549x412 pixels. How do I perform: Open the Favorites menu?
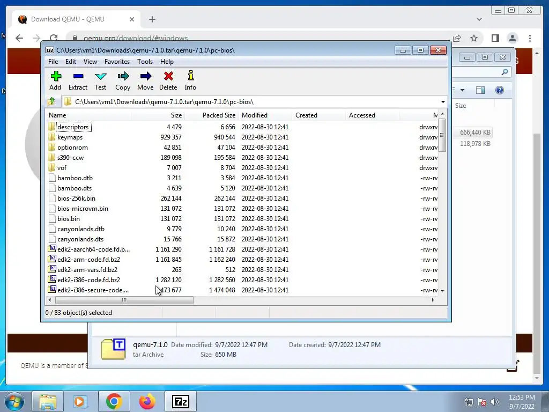point(117,61)
